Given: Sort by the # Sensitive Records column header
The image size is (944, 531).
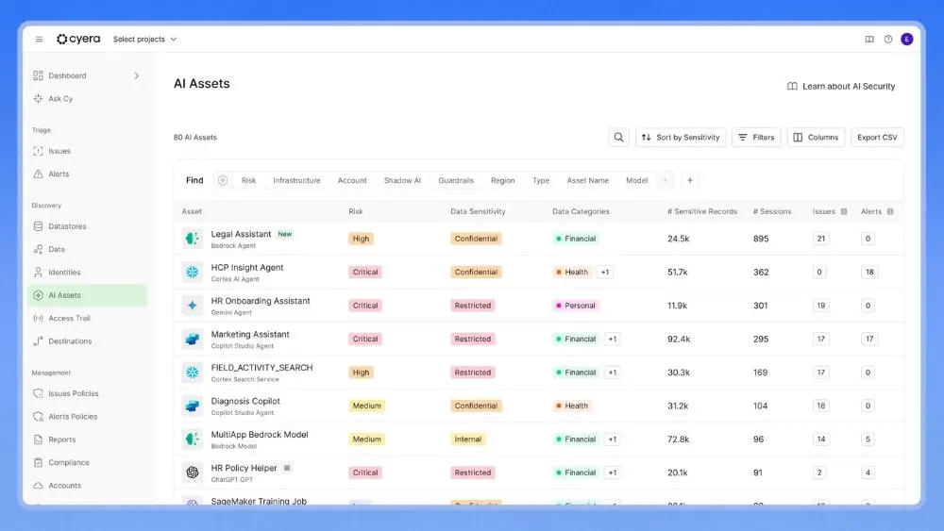Looking at the screenshot, I should 702,211.
